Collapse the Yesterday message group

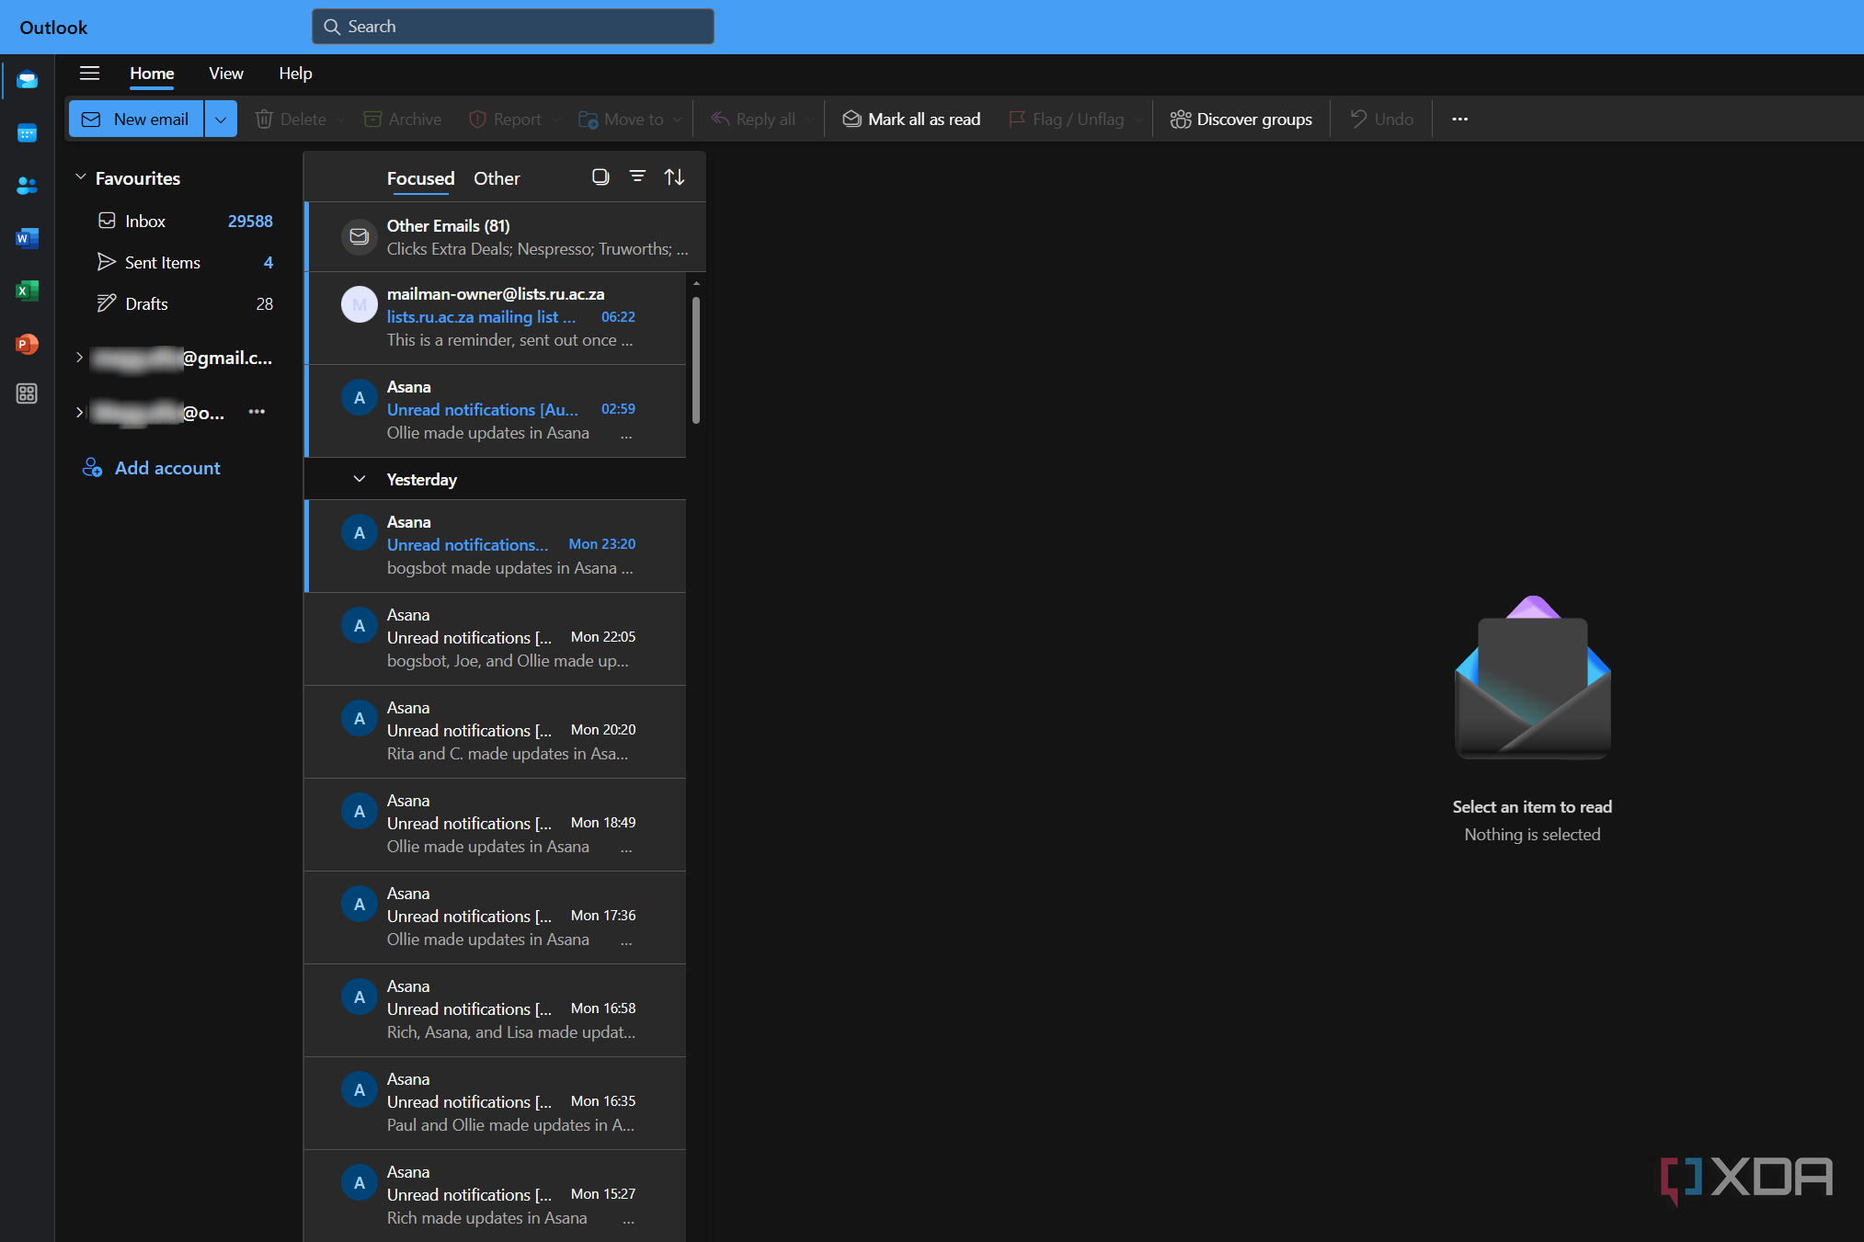pos(360,479)
